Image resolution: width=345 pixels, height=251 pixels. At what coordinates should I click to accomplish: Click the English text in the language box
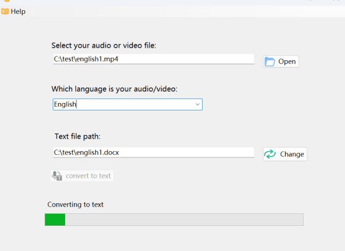65,104
